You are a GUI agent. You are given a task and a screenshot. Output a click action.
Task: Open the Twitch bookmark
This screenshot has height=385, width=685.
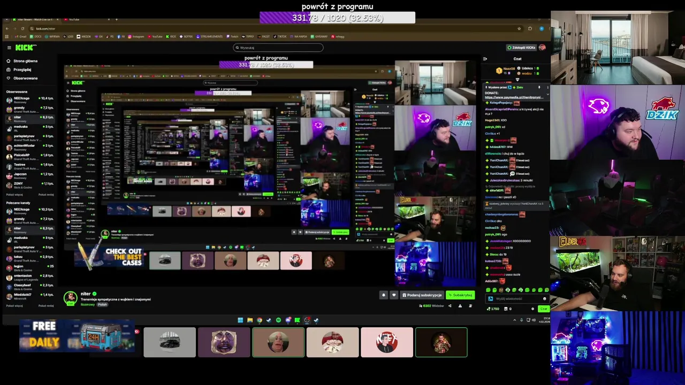(232, 36)
